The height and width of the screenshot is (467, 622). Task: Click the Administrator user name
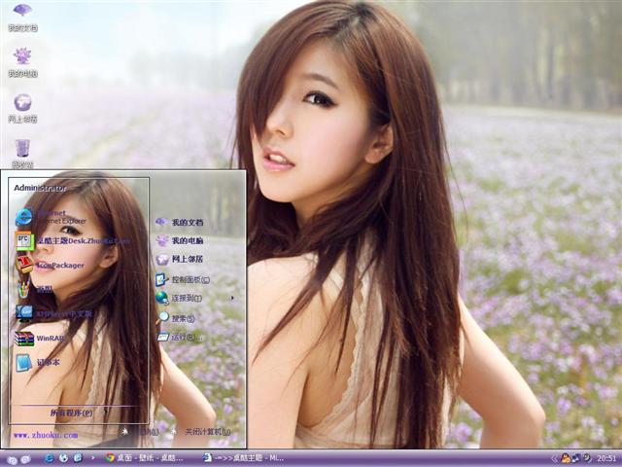[40, 188]
